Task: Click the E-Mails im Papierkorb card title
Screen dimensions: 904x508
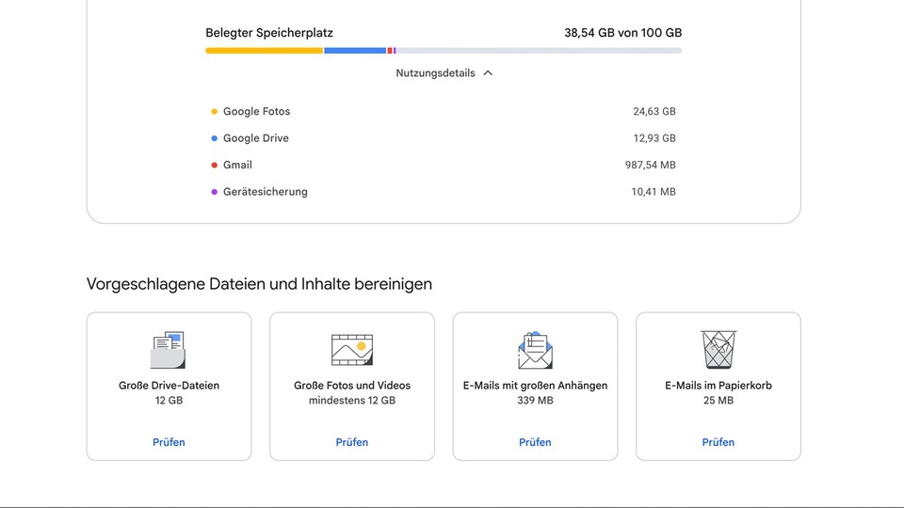Action: coord(718,386)
